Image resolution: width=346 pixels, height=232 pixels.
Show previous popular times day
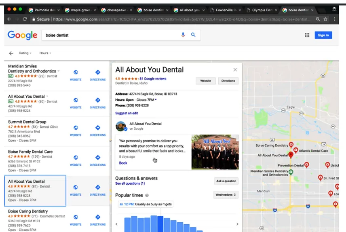pyautogui.click(x=116, y=224)
